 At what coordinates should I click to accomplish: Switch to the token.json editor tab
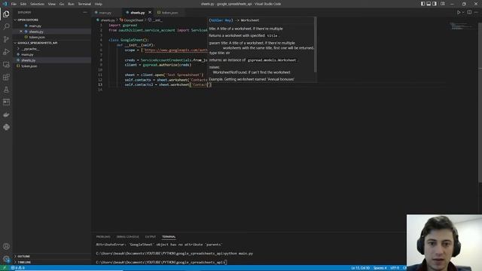point(169,13)
